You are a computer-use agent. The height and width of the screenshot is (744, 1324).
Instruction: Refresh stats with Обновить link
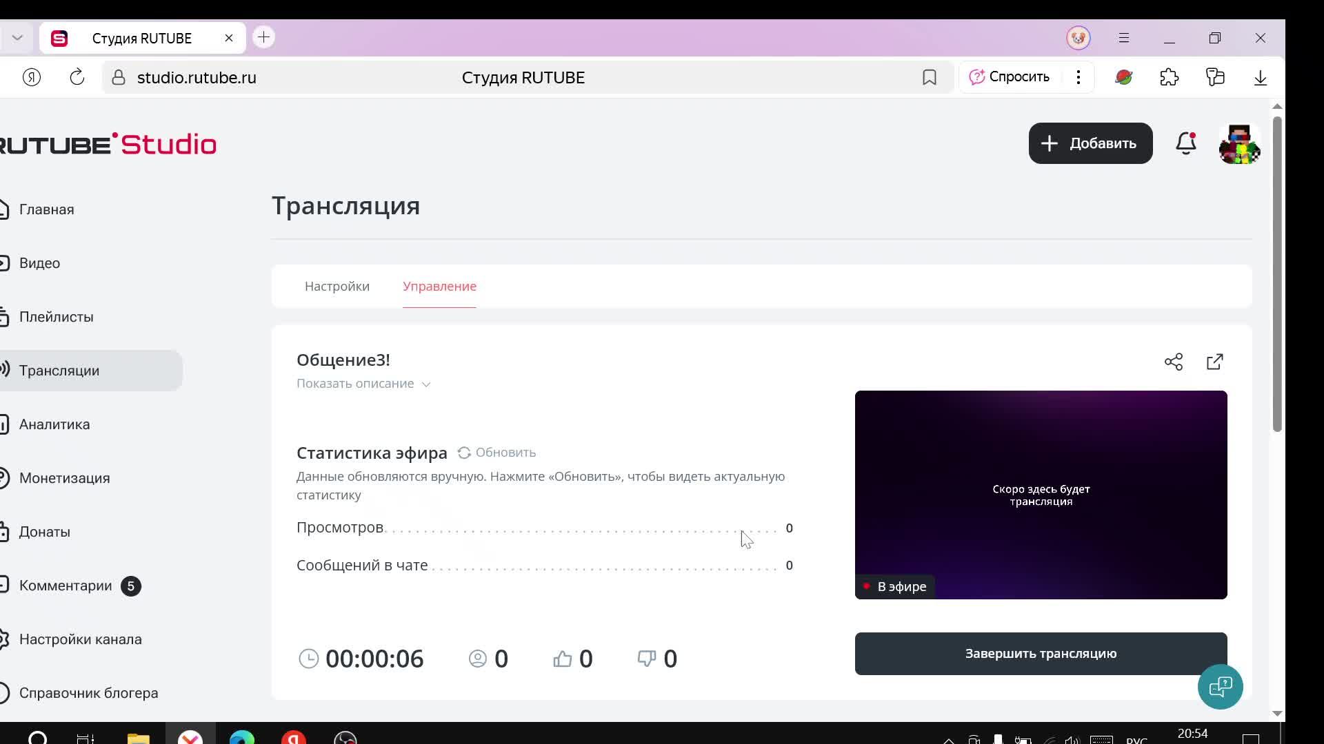(x=496, y=453)
